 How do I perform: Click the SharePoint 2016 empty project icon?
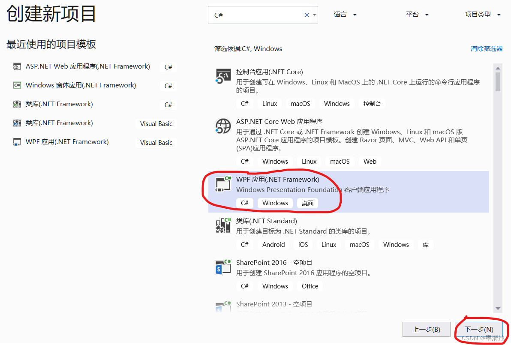[x=223, y=267]
